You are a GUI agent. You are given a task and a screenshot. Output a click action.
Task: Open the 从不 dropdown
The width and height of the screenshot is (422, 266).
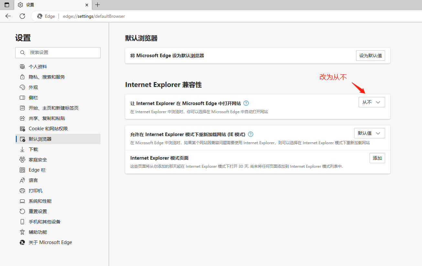(372, 102)
